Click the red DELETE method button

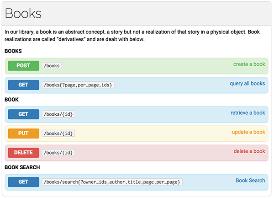23,152
